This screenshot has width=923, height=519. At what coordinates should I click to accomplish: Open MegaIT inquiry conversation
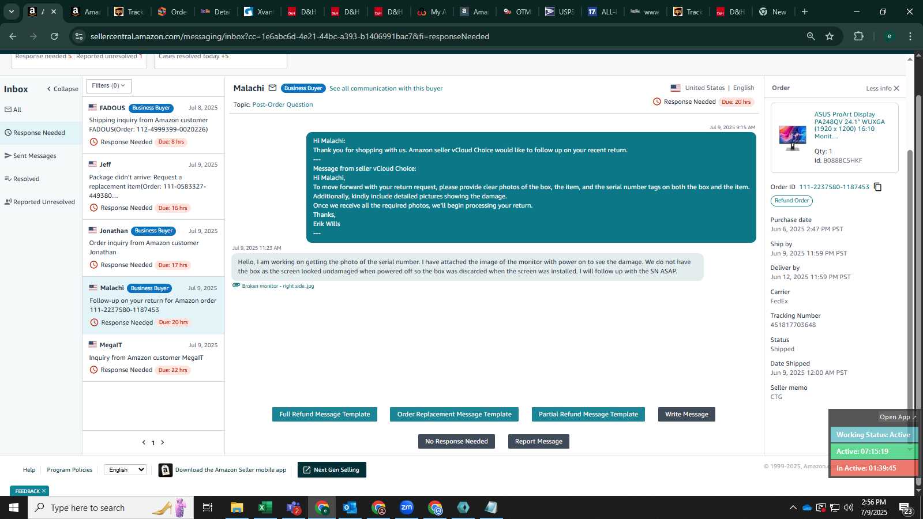153,358
